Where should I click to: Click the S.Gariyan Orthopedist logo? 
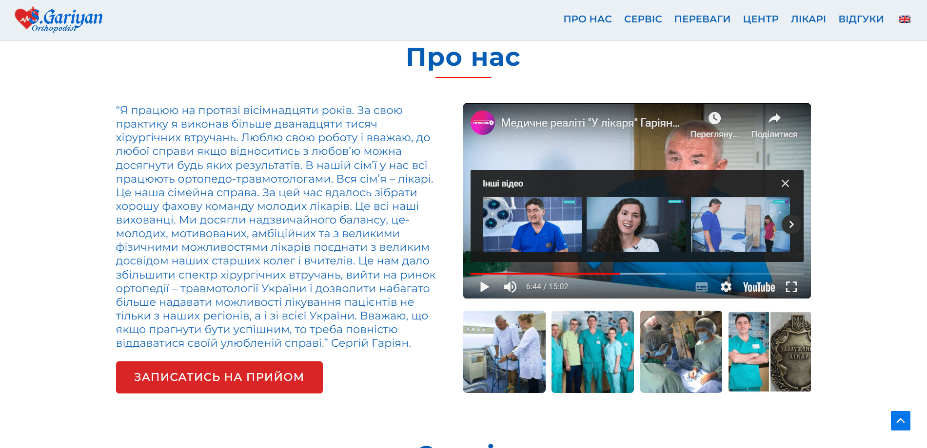pyautogui.click(x=59, y=19)
